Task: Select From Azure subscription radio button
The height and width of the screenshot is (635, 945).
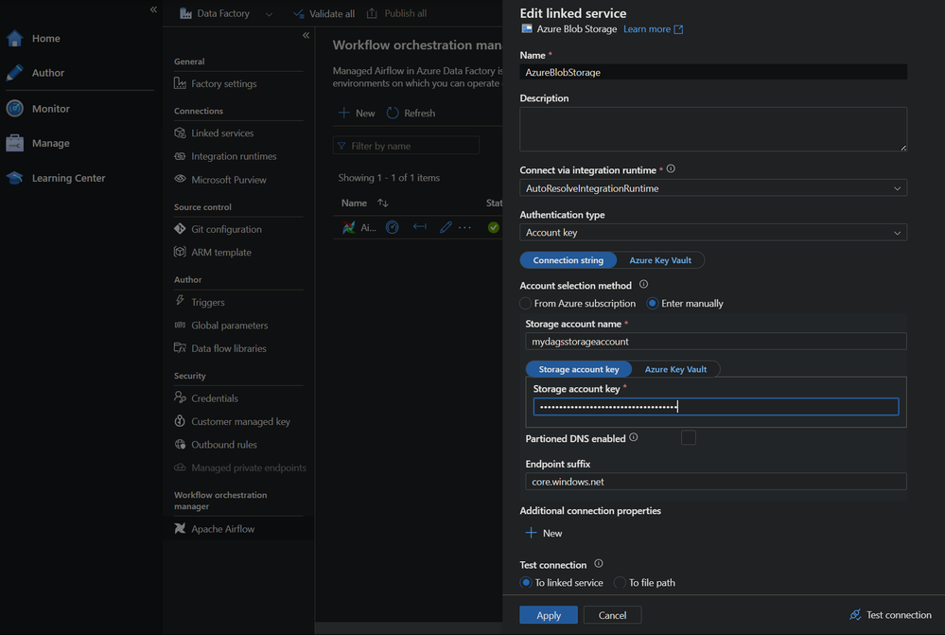Action: coord(526,304)
